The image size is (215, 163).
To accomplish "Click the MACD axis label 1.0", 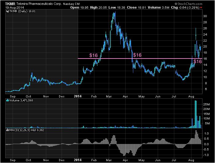I will (206, 134).
